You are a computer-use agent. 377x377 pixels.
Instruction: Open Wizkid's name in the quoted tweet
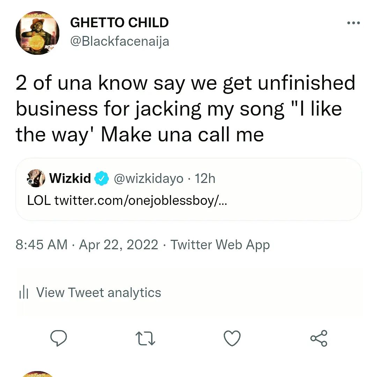click(x=70, y=178)
